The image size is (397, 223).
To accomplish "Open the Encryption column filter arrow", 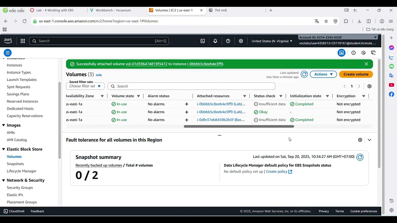I will [364, 96].
